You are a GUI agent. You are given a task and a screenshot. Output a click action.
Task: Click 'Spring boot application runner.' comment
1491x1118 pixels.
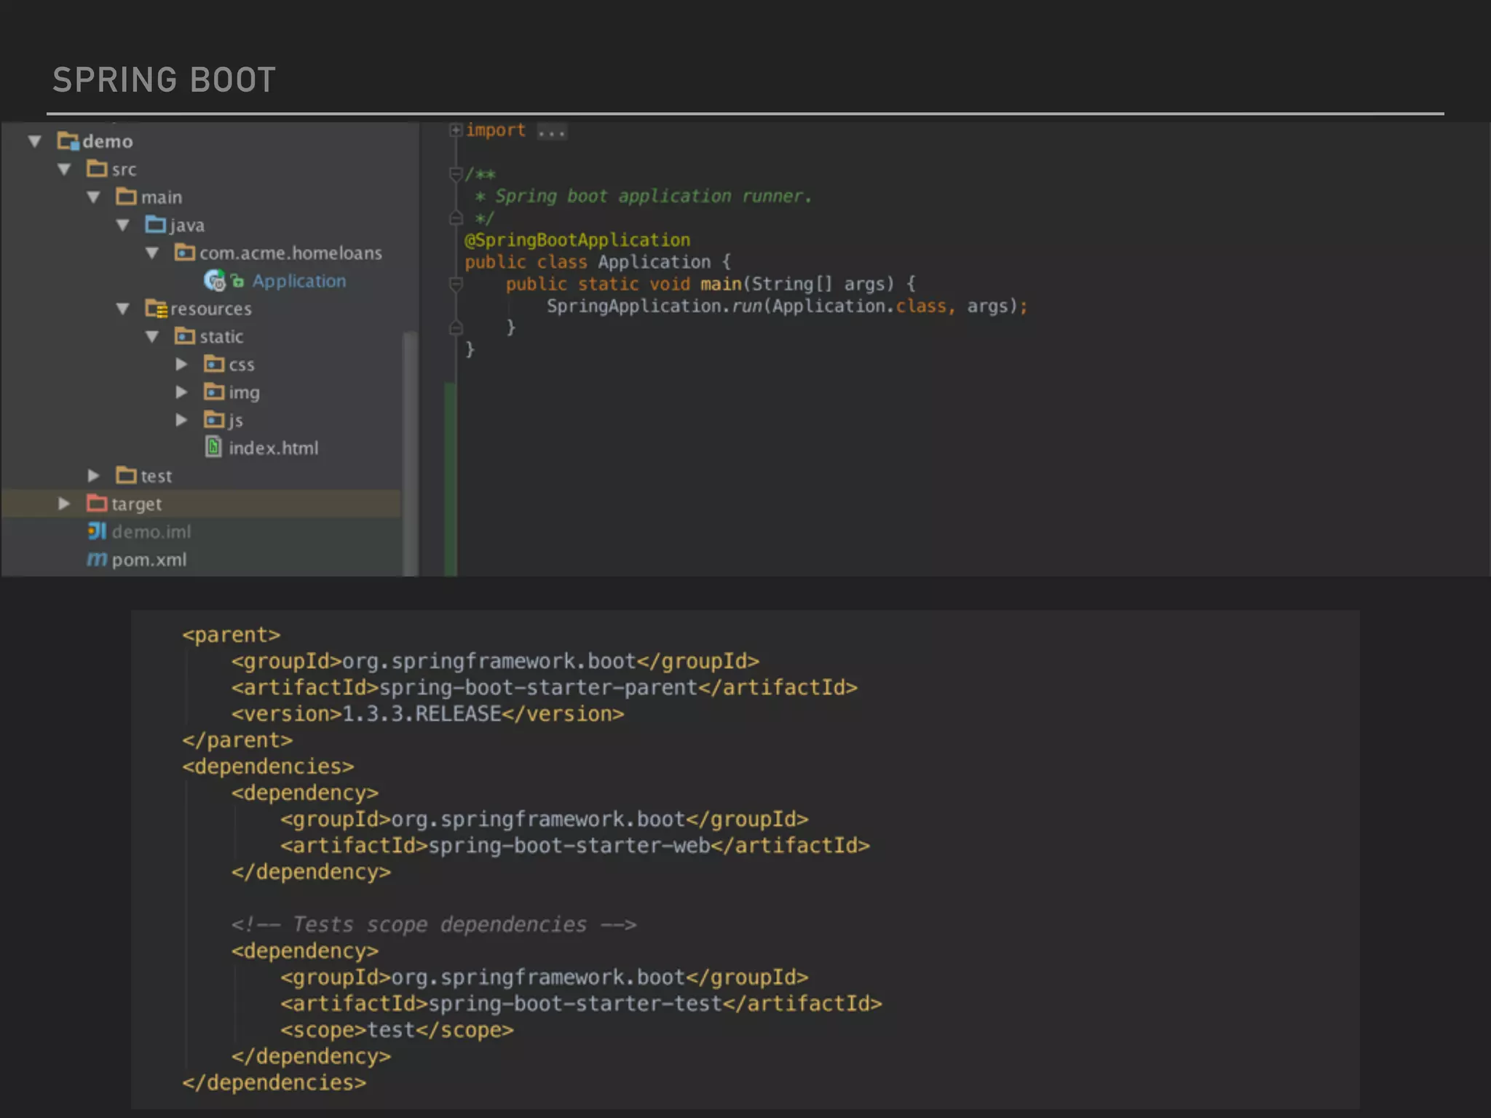click(653, 197)
